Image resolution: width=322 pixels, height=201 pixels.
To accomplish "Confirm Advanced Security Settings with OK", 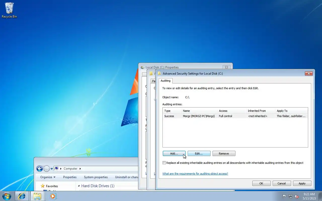I will tap(261, 183).
